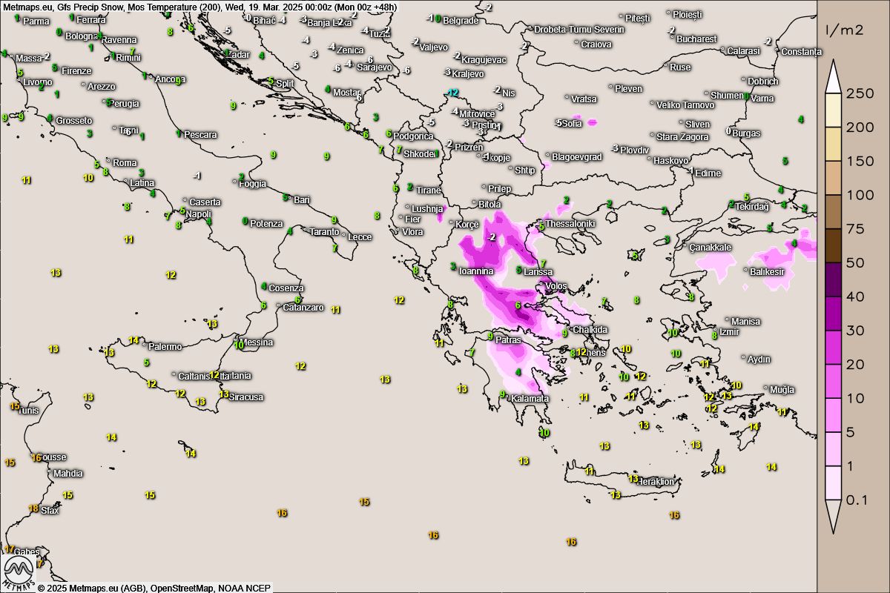Image resolution: width=890 pixels, height=593 pixels.
Task: Click the Kalamata city label
Action: point(530,399)
